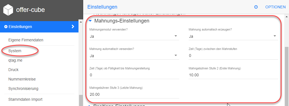Screen dimensions: 289x106
Task: Open Synchronisierung settings
Action: click(x=23, y=89)
